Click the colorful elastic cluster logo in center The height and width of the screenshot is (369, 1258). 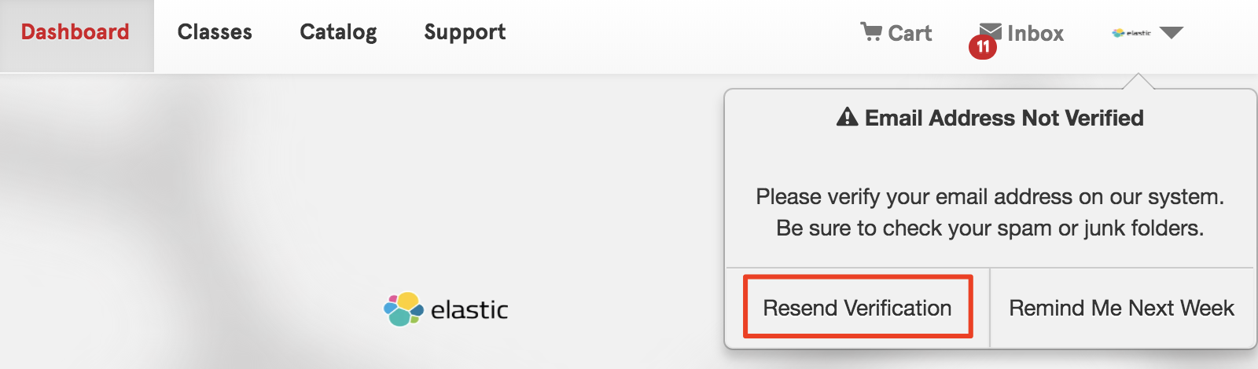[403, 309]
